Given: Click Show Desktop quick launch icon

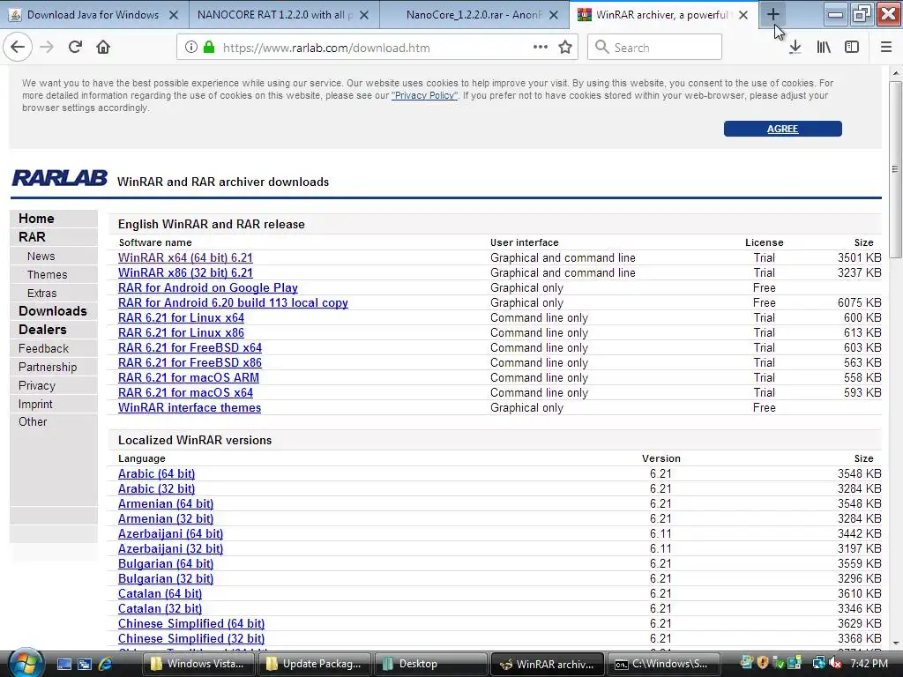Looking at the screenshot, I should click(x=63, y=664).
